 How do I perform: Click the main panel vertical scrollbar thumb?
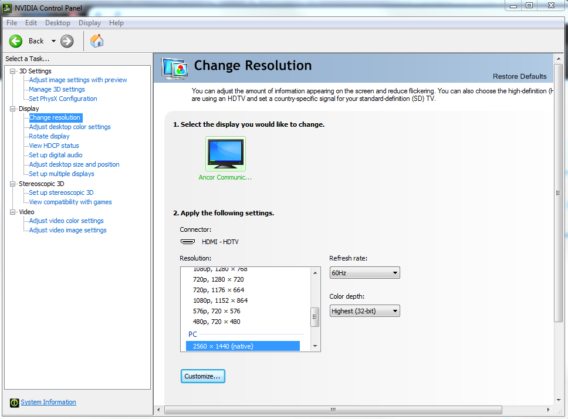click(x=558, y=194)
